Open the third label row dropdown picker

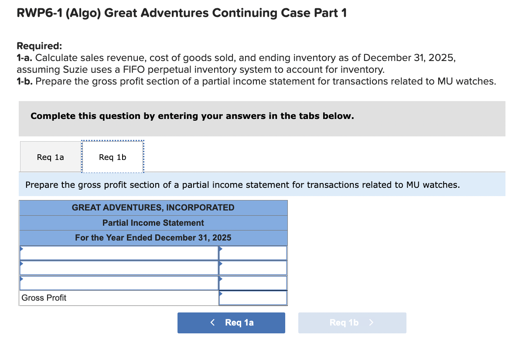click(20, 279)
